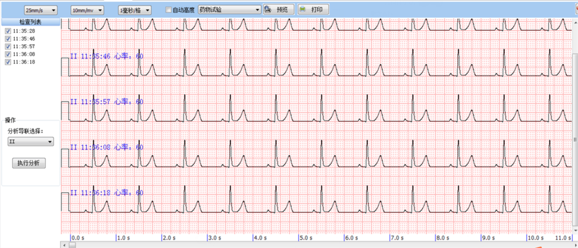Expand the 1毫秒/格 time scale dropdown
Screen dimensions: 578x248
tap(135, 10)
